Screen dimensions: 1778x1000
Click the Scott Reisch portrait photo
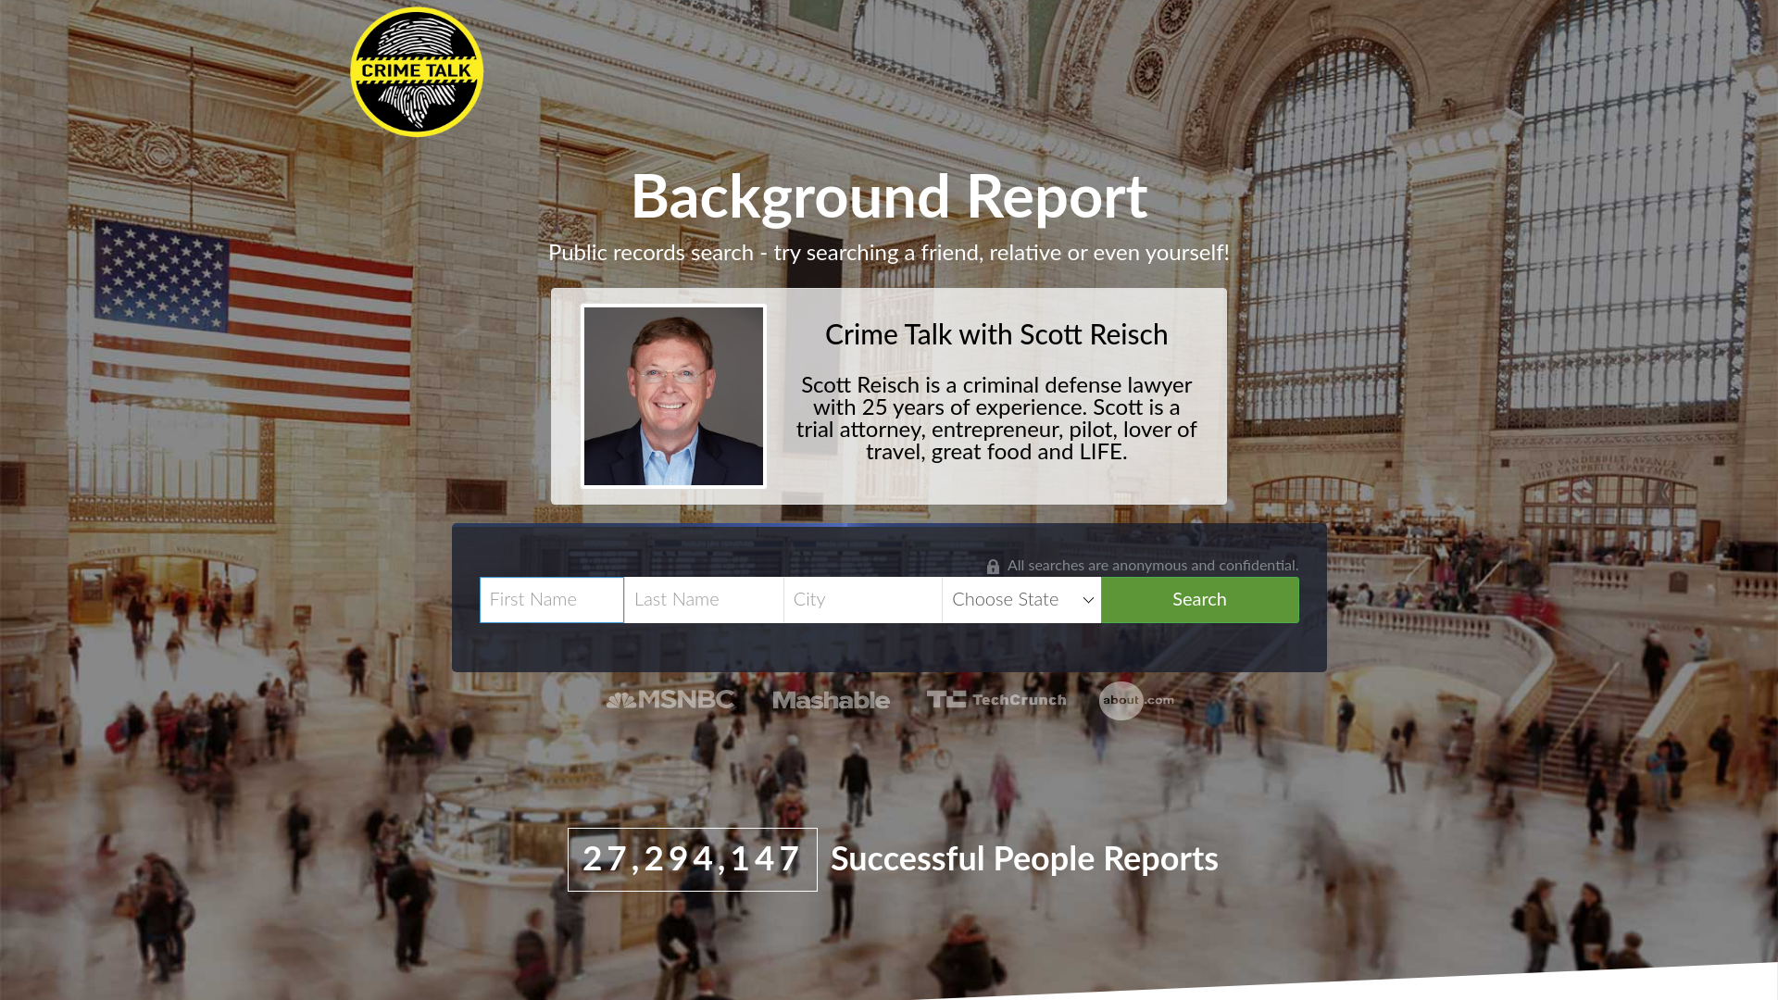tap(673, 396)
